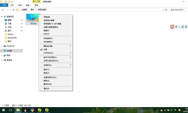
Task: Open the yellow folder below MobileFile
Action: tap(10, 41)
